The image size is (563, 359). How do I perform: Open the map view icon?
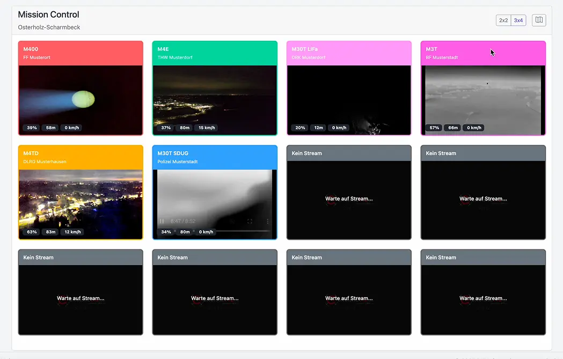click(x=539, y=20)
